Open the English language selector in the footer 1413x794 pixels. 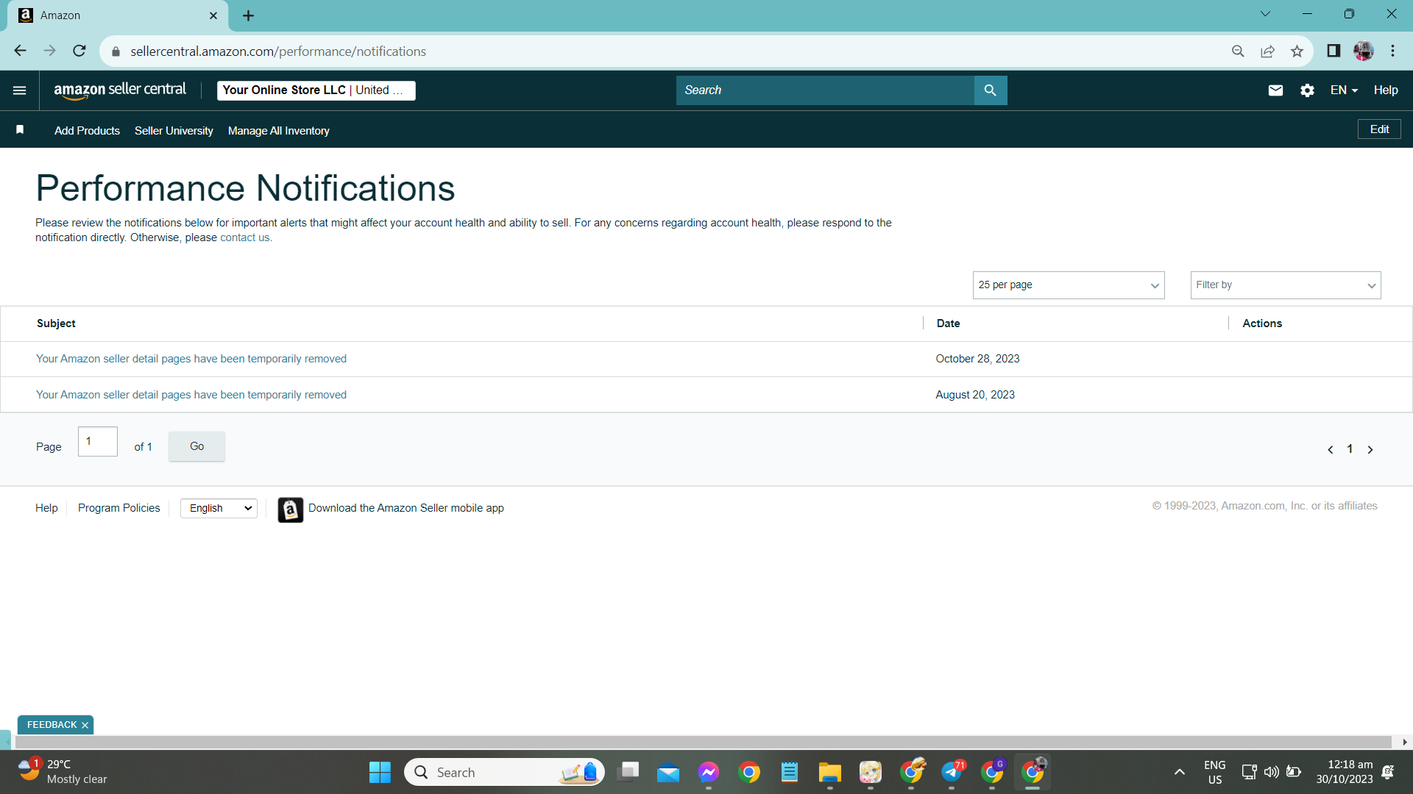219,508
